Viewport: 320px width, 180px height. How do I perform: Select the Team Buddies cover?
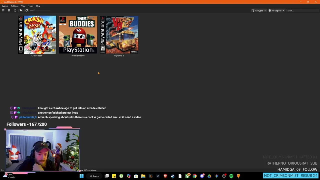(78, 35)
